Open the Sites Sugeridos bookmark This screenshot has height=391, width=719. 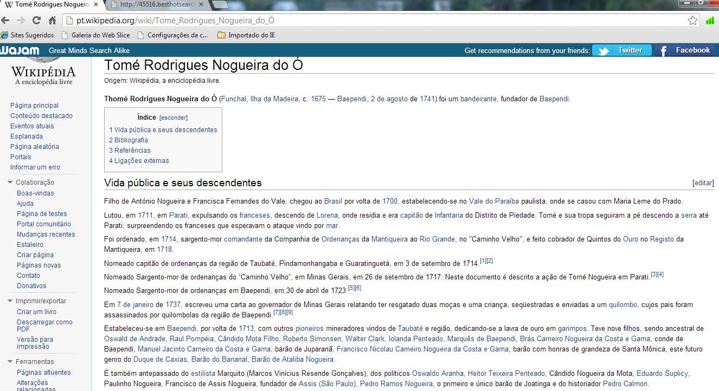[x=28, y=35]
